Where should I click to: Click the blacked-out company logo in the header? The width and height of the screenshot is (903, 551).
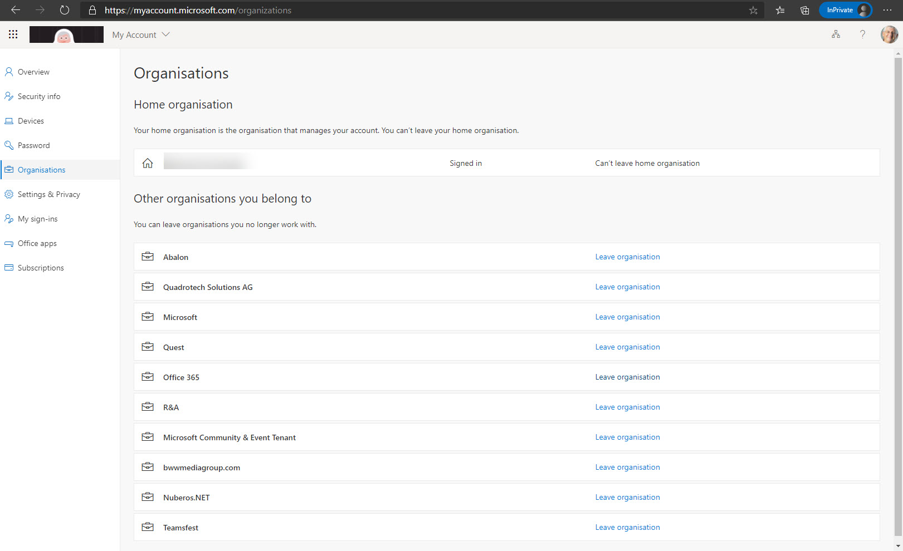point(66,35)
